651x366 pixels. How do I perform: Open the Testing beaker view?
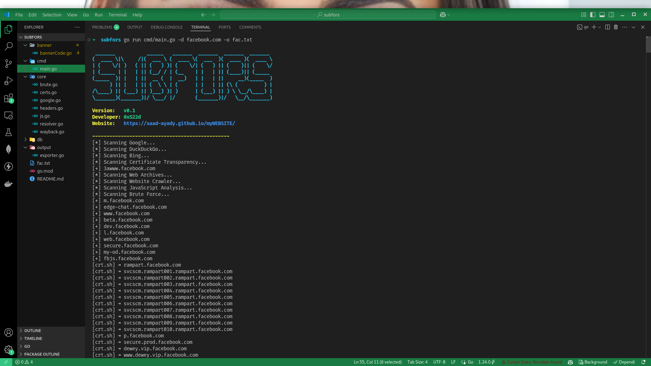(x=9, y=132)
